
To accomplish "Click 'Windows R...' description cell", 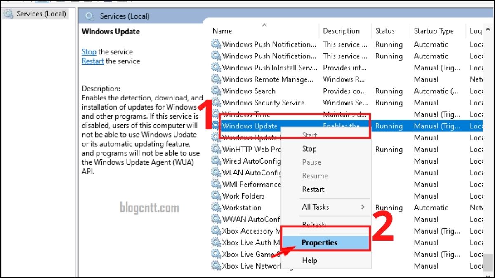I will 344,79.
